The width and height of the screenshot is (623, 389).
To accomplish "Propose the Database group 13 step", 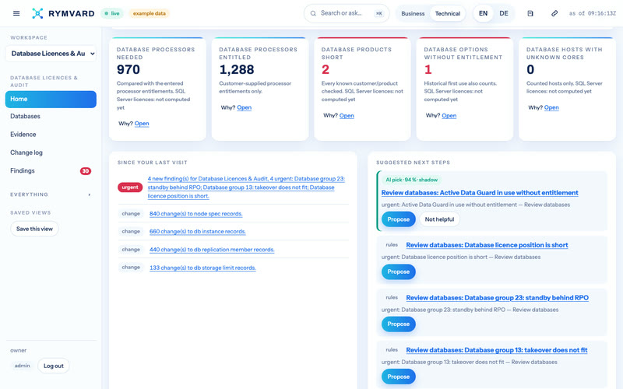I will pos(399,377).
